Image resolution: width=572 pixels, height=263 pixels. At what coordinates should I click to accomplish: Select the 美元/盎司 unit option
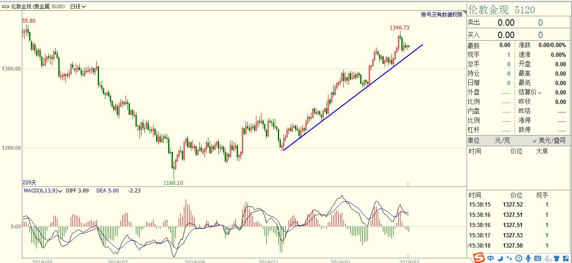549,140
